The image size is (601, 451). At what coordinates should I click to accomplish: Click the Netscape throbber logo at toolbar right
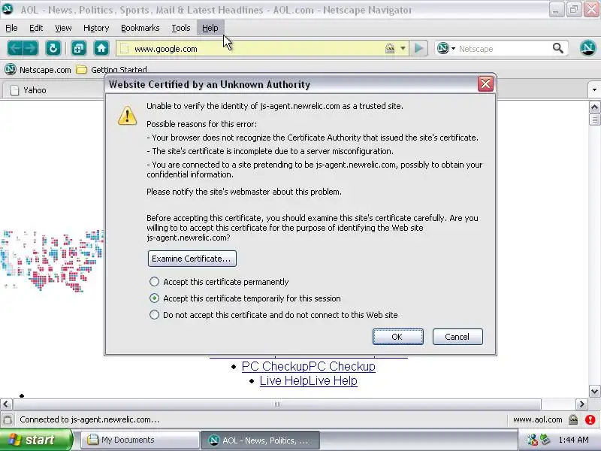[x=587, y=48]
